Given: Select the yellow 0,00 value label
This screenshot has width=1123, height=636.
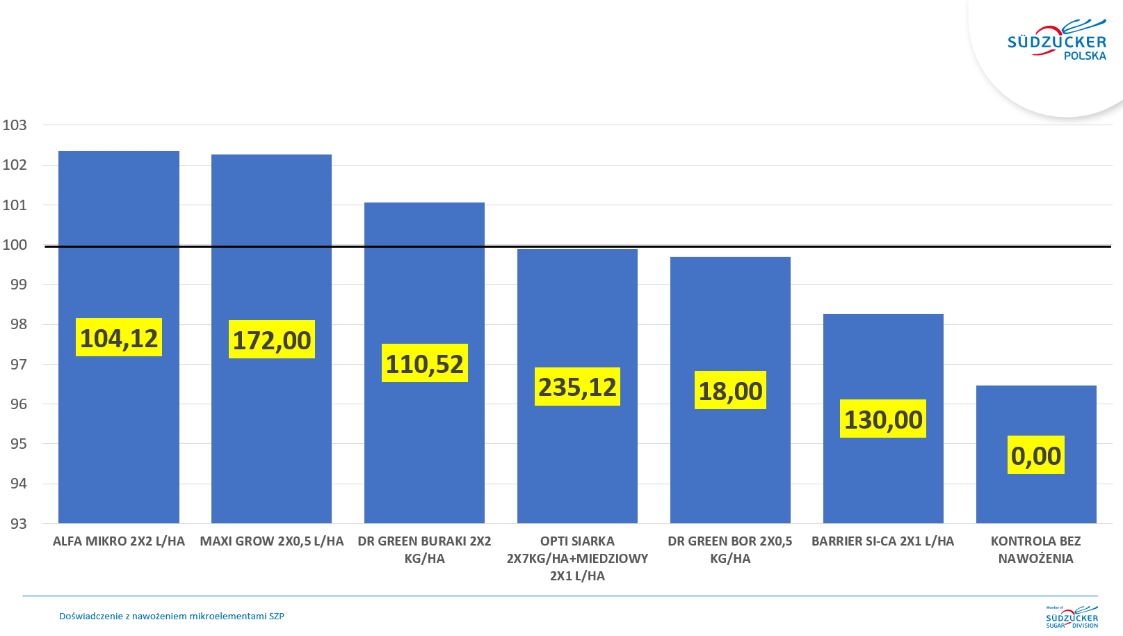Looking at the screenshot, I should [x=1036, y=455].
